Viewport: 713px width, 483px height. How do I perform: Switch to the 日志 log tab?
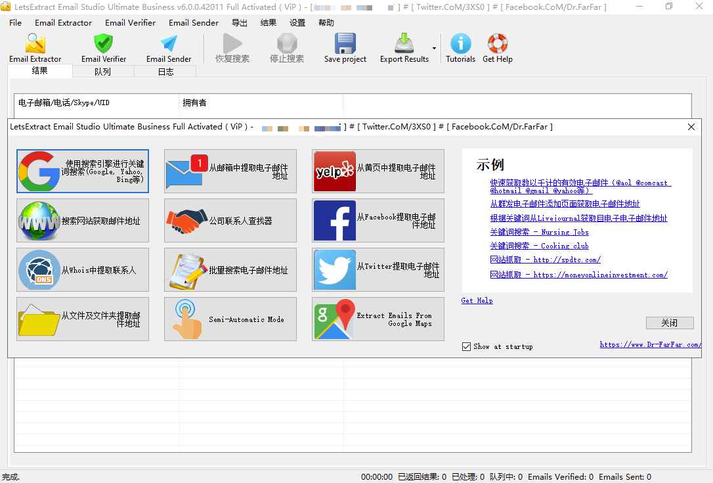[165, 72]
